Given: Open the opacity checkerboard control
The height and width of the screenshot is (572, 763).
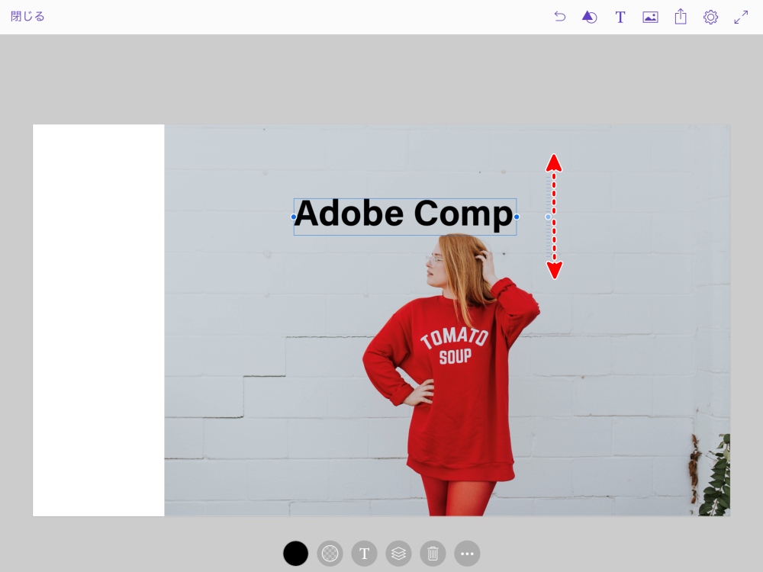Looking at the screenshot, I should 330,554.
